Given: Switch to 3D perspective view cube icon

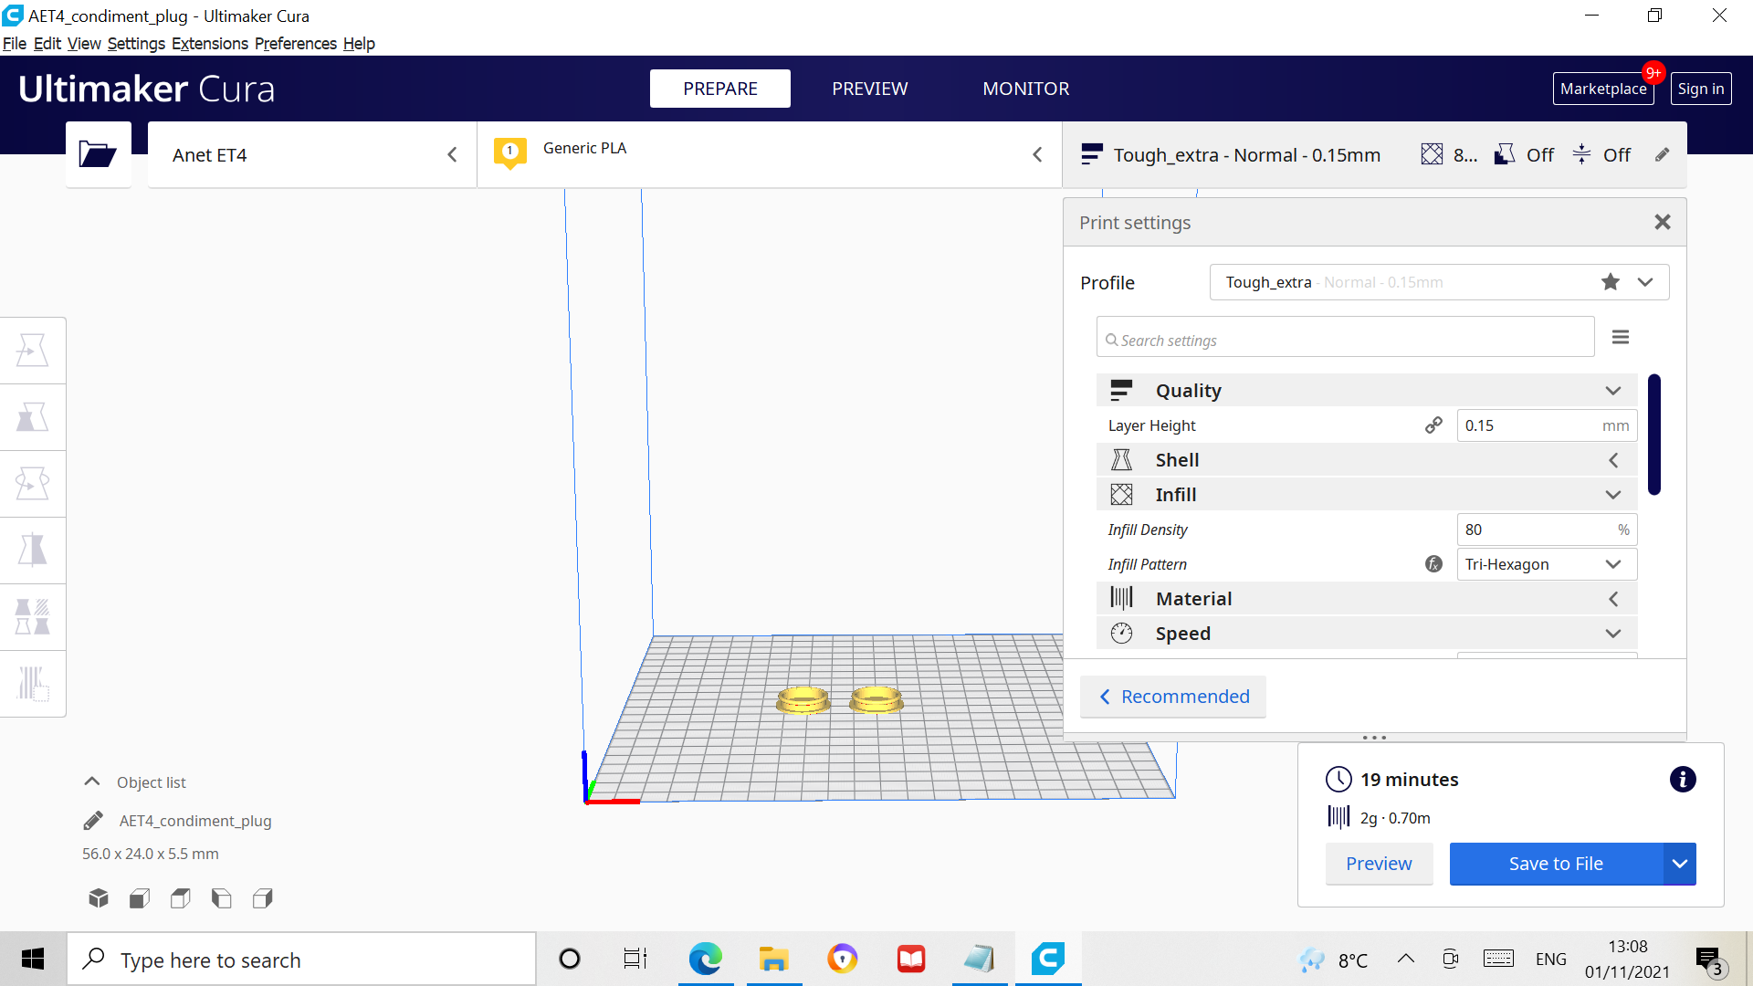Looking at the screenshot, I should tap(99, 898).
